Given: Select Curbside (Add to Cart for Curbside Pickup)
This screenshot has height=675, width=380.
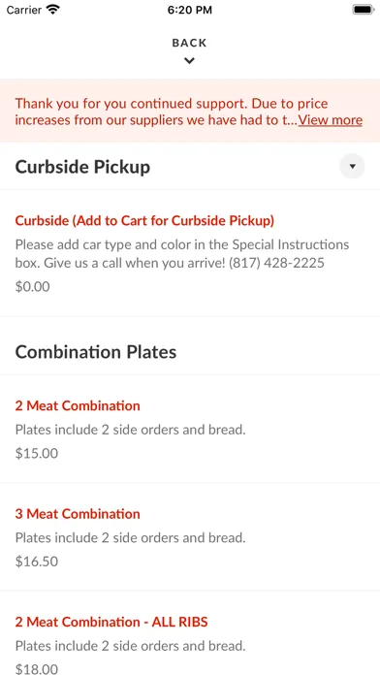Looking at the screenshot, I should point(144,220).
